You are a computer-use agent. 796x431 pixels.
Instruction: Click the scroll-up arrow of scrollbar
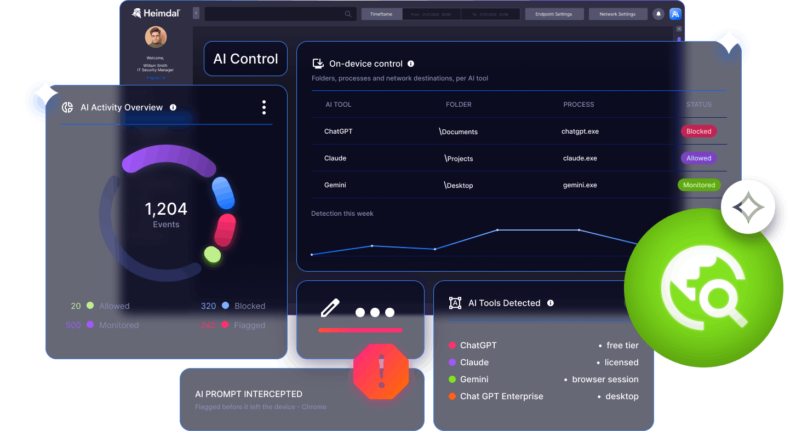679,28
